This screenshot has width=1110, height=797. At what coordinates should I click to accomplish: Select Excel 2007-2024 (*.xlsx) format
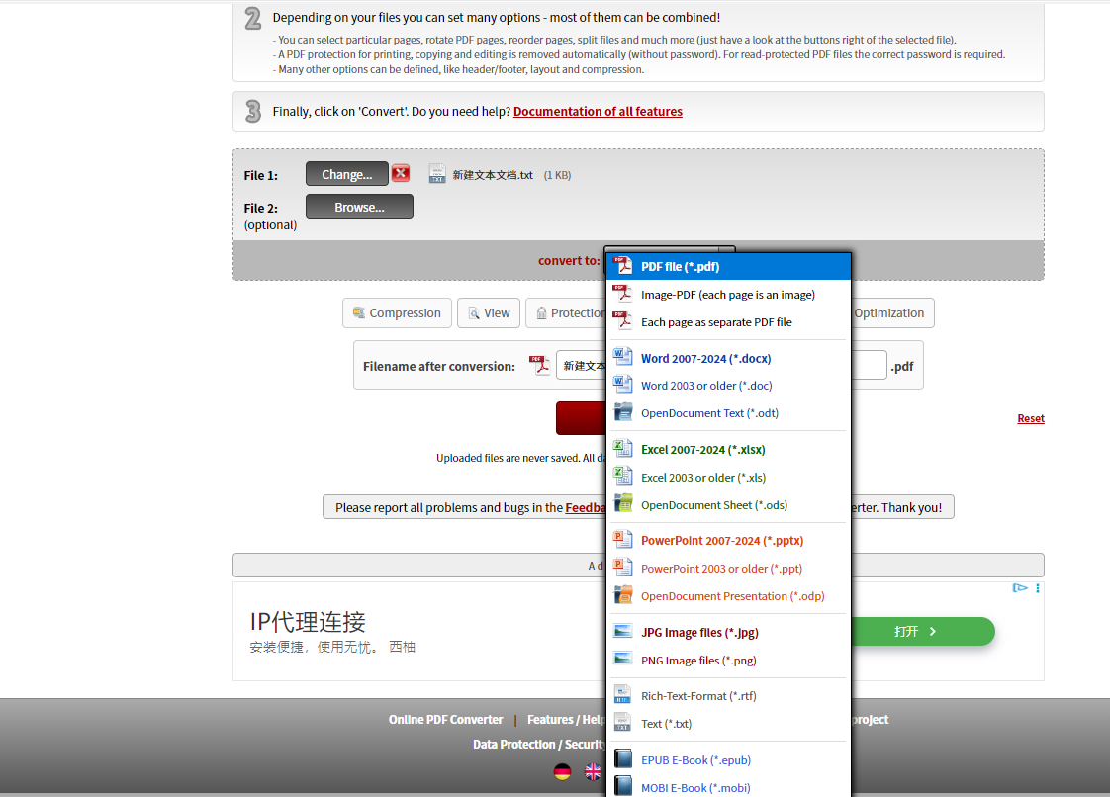[x=702, y=450]
